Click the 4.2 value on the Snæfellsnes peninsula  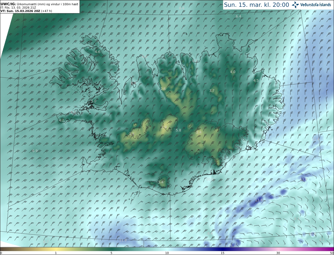tap(62, 120)
